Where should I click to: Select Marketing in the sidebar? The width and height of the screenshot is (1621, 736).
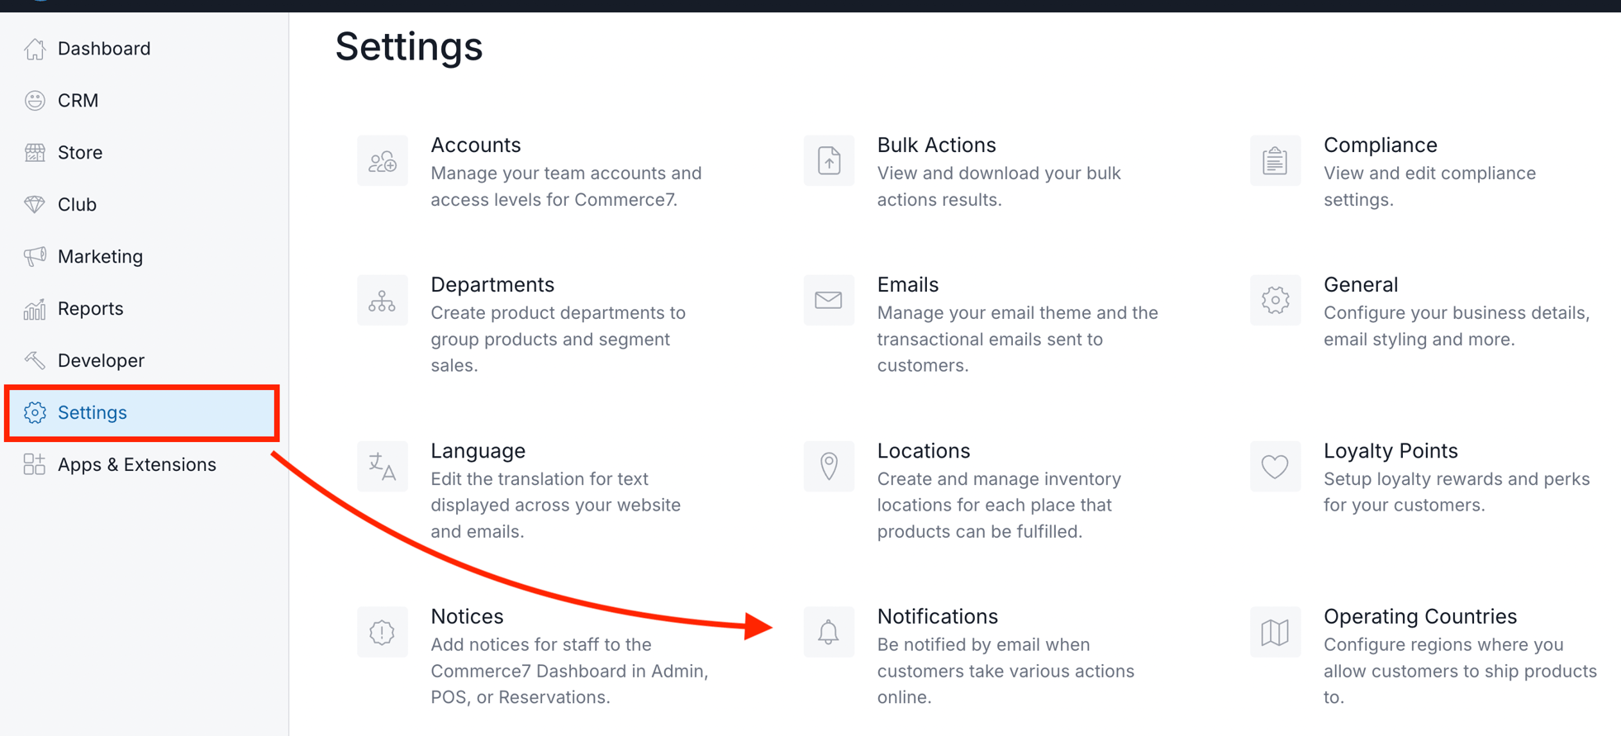100,257
